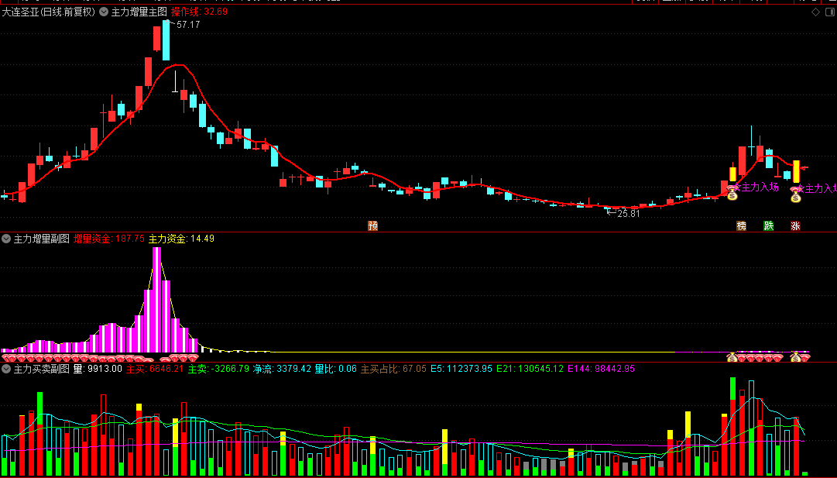Click the 主力买卖副图 panel name
Screen dimensions: 837x478
(x=42, y=369)
